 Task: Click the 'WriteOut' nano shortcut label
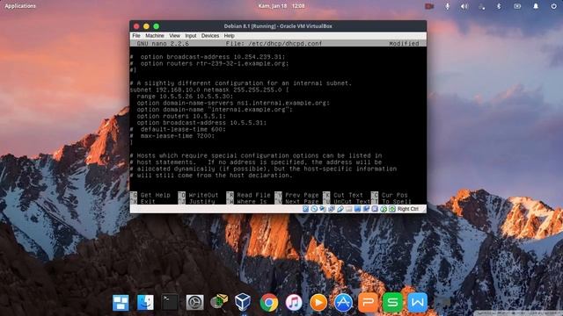coord(203,195)
